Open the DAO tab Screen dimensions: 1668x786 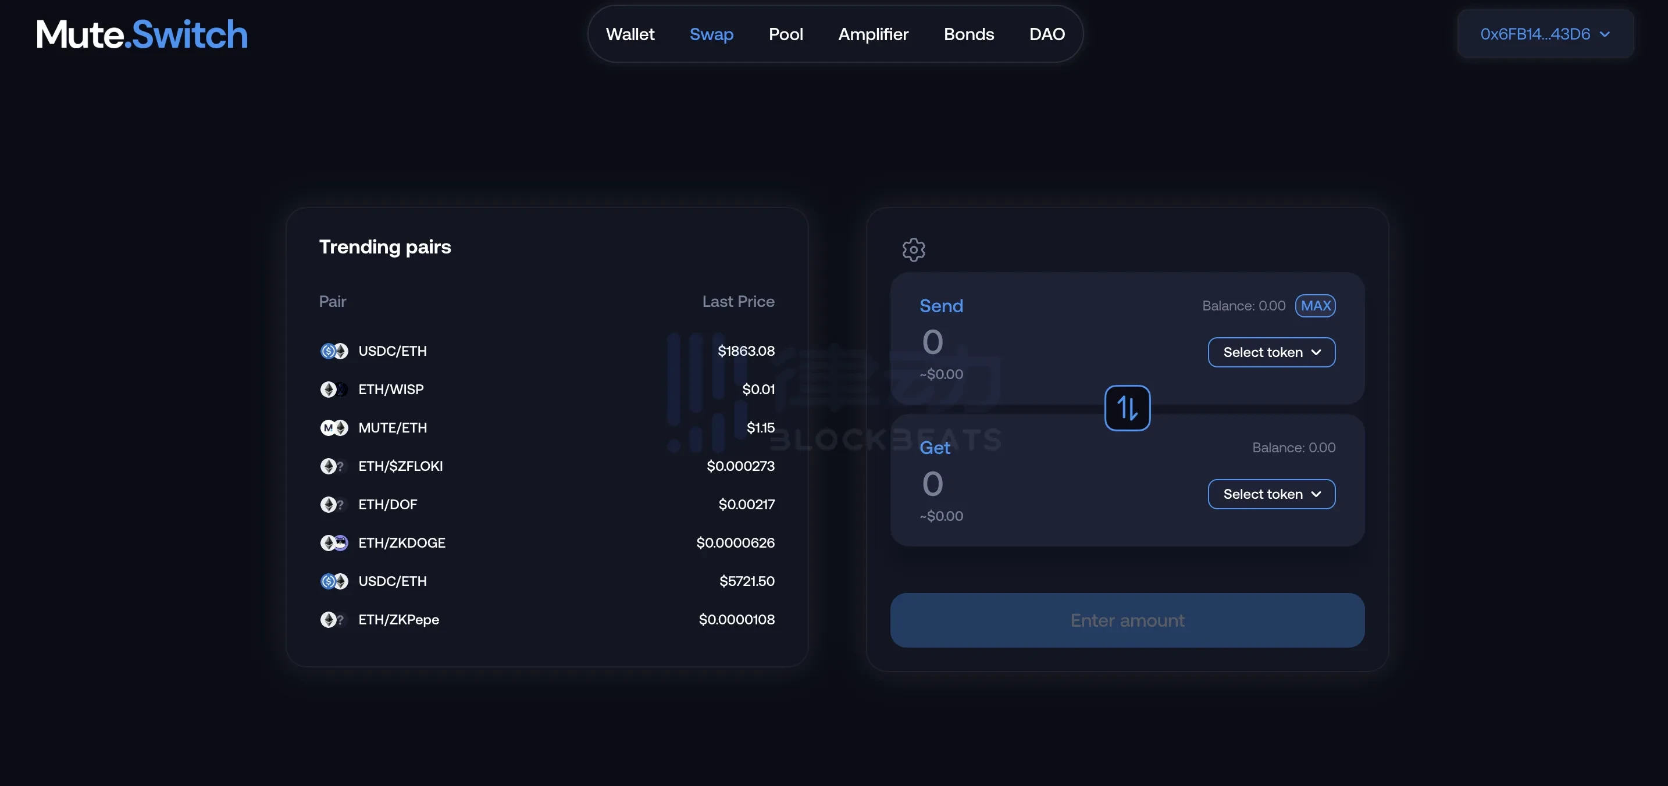(1046, 34)
